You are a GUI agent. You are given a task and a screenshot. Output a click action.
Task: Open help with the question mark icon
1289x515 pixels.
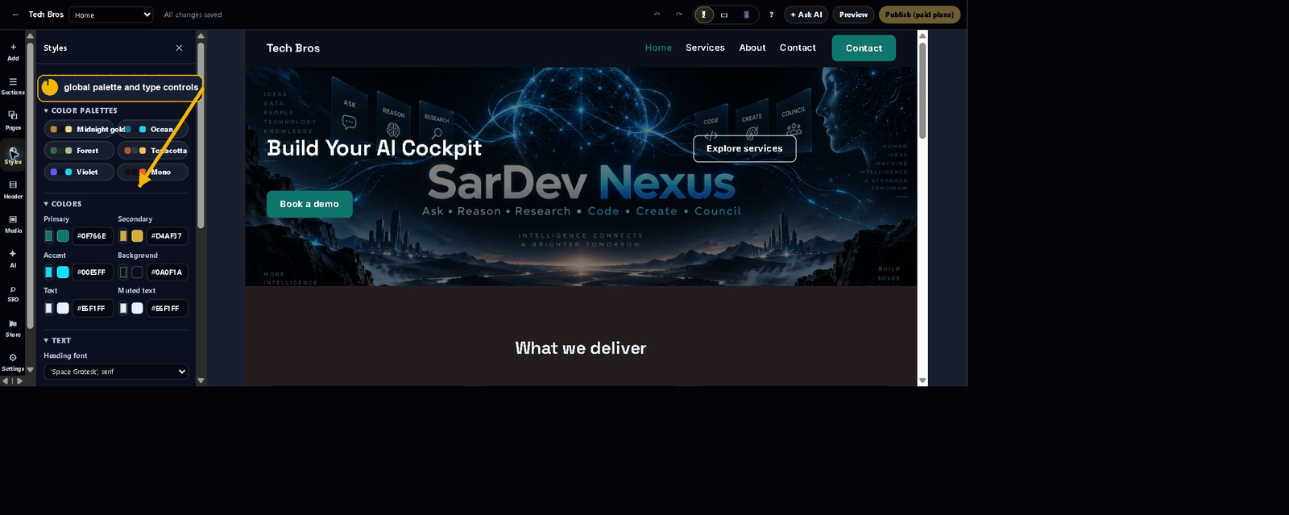pyautogui.click(x=771, y=15)
